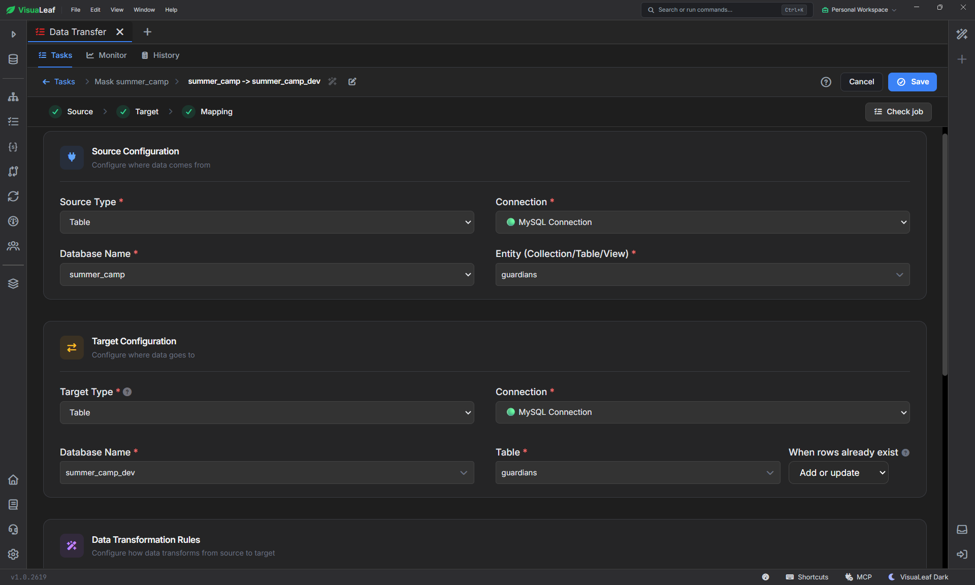Viewport: 975px width, 585px height.
Task: Open the AI wand icon in right panel
Action: [x=962, y=34]
